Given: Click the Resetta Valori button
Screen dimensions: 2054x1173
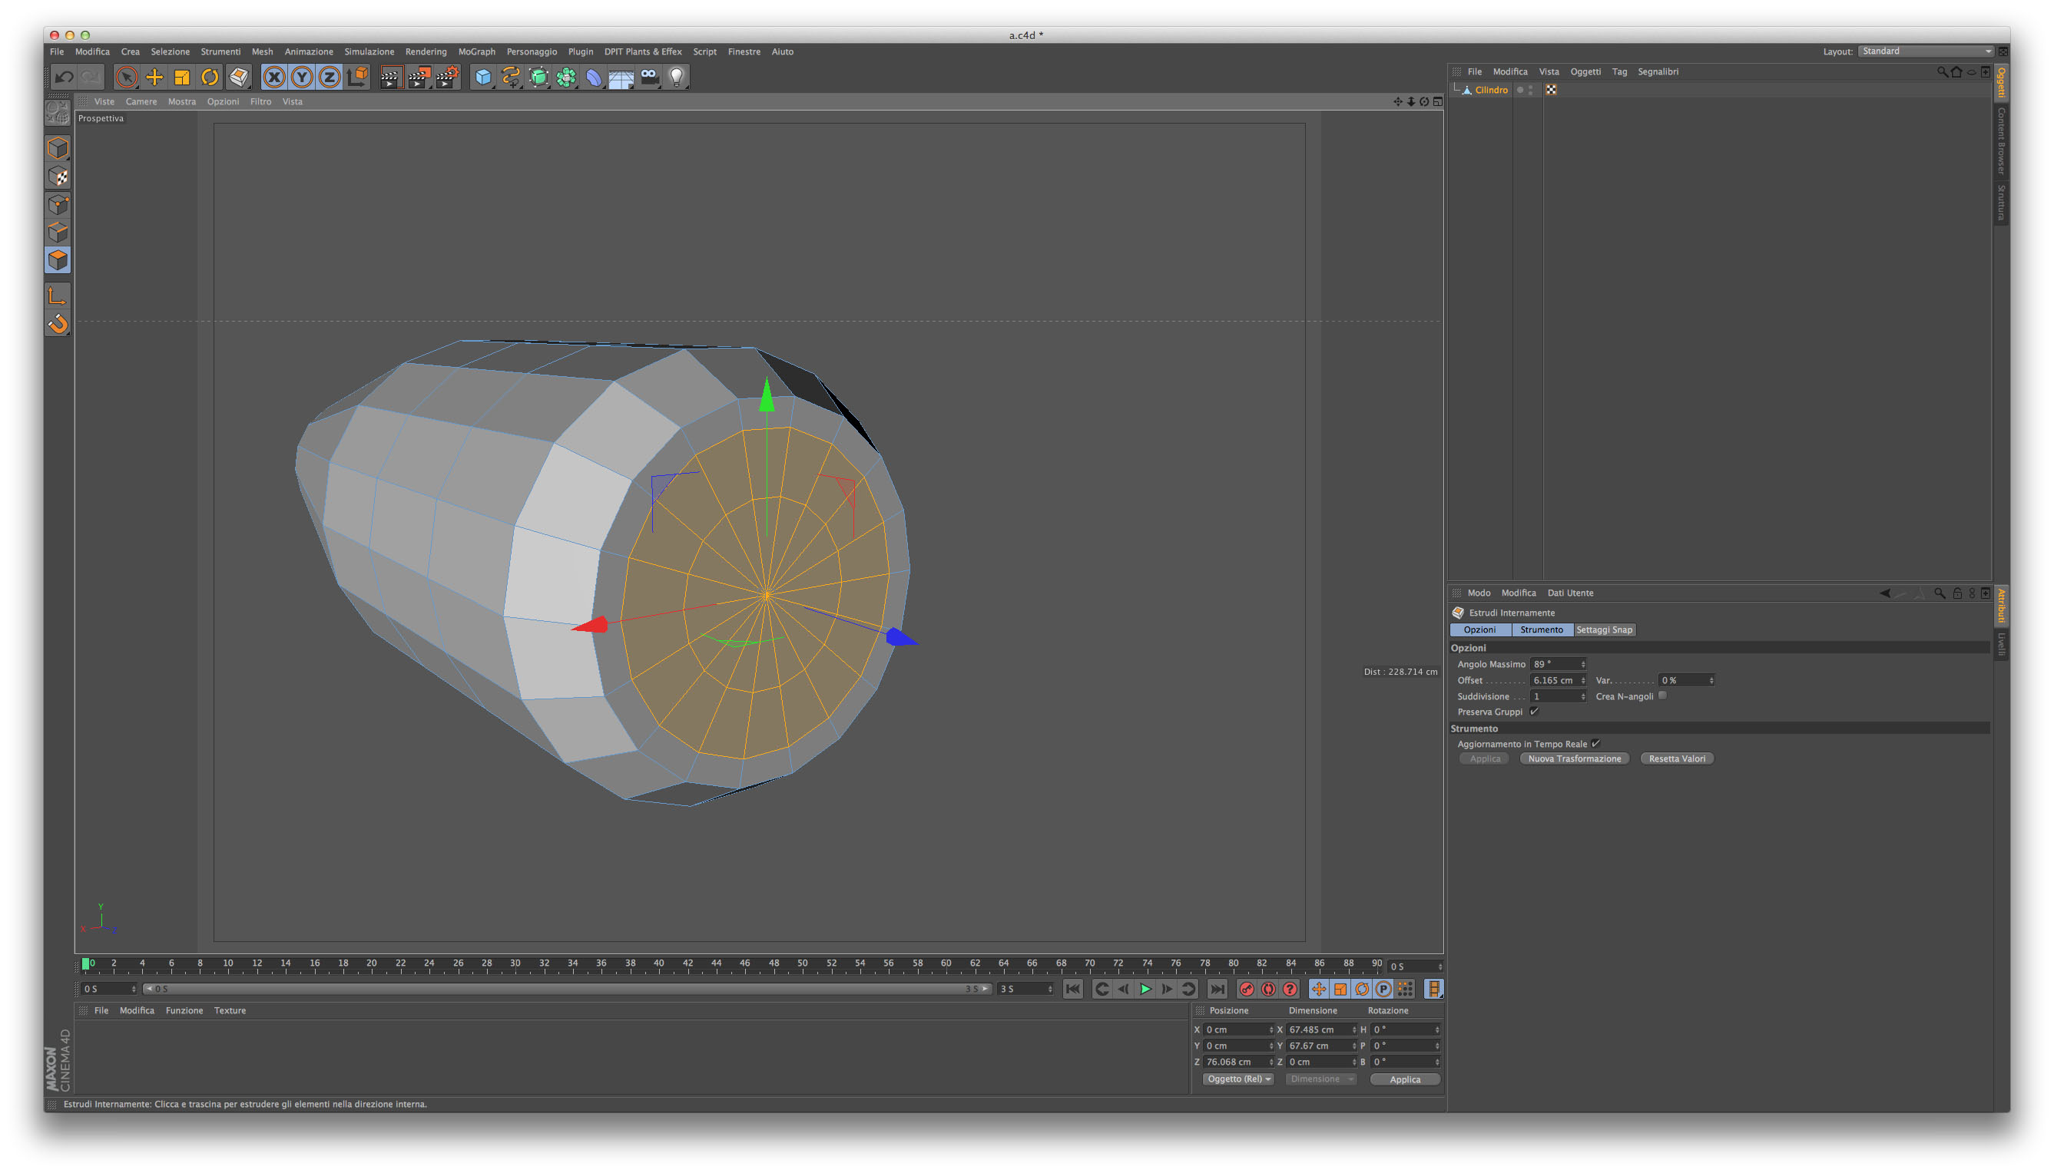Looking at the screenshot, I should pos(1677,759).
